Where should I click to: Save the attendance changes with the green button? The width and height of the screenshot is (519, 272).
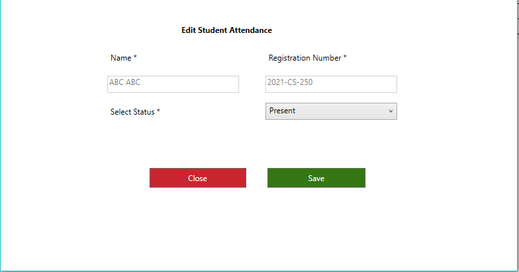pos(316,178)
